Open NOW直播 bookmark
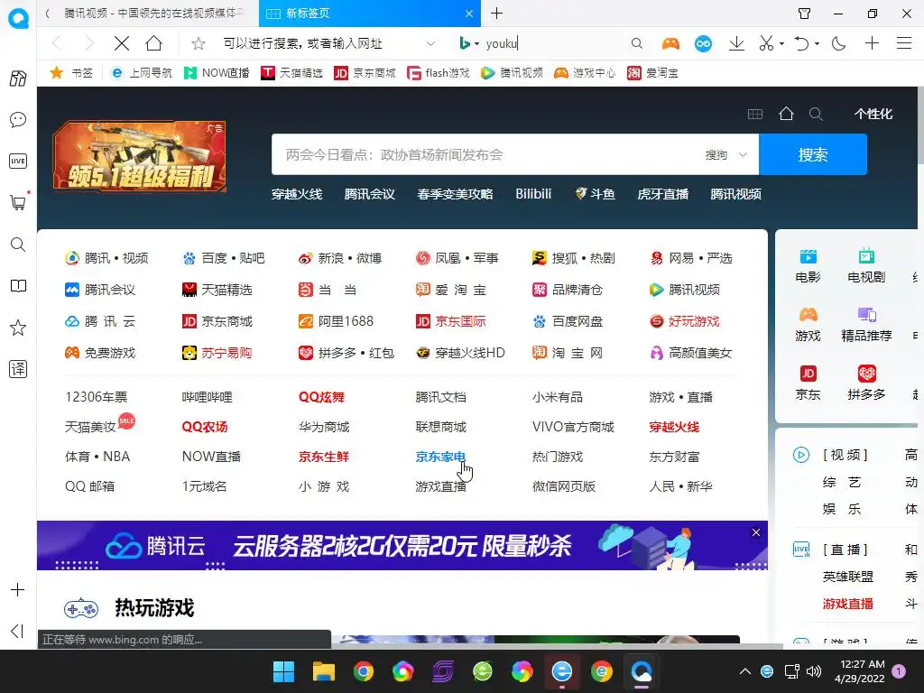 (x=217, y=72)
